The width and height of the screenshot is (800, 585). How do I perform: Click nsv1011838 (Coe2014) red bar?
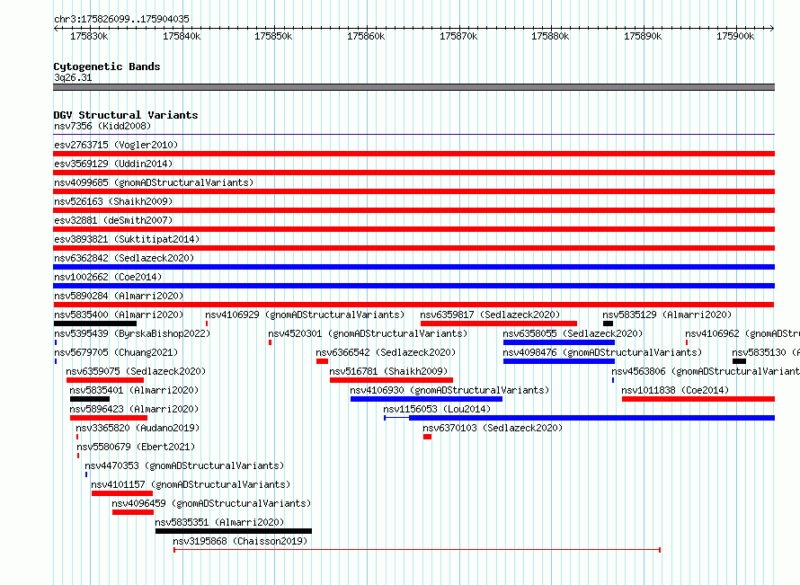point(698,399)
